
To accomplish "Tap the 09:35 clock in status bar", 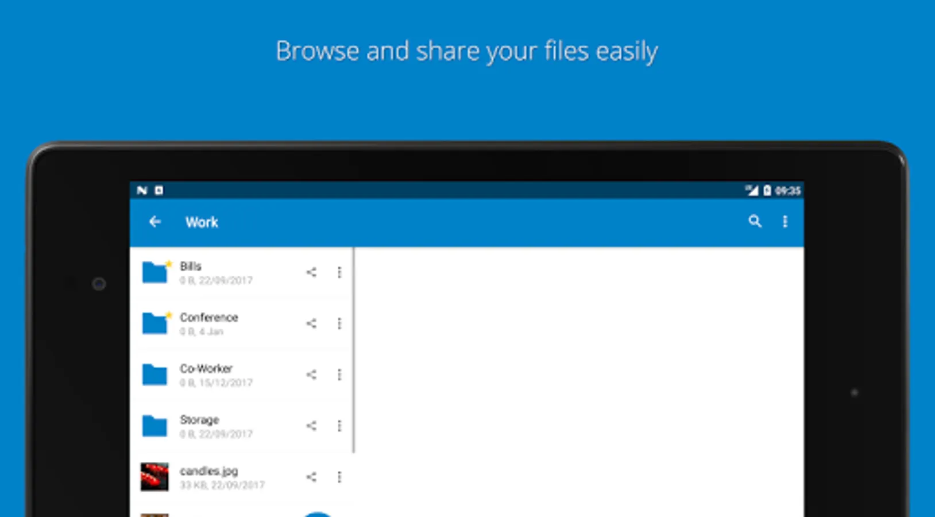I will [787, 191].
